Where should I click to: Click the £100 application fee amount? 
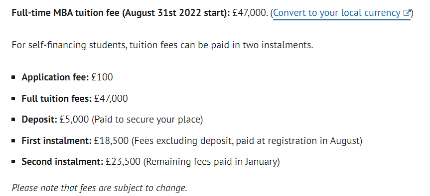tap(102, 77)
